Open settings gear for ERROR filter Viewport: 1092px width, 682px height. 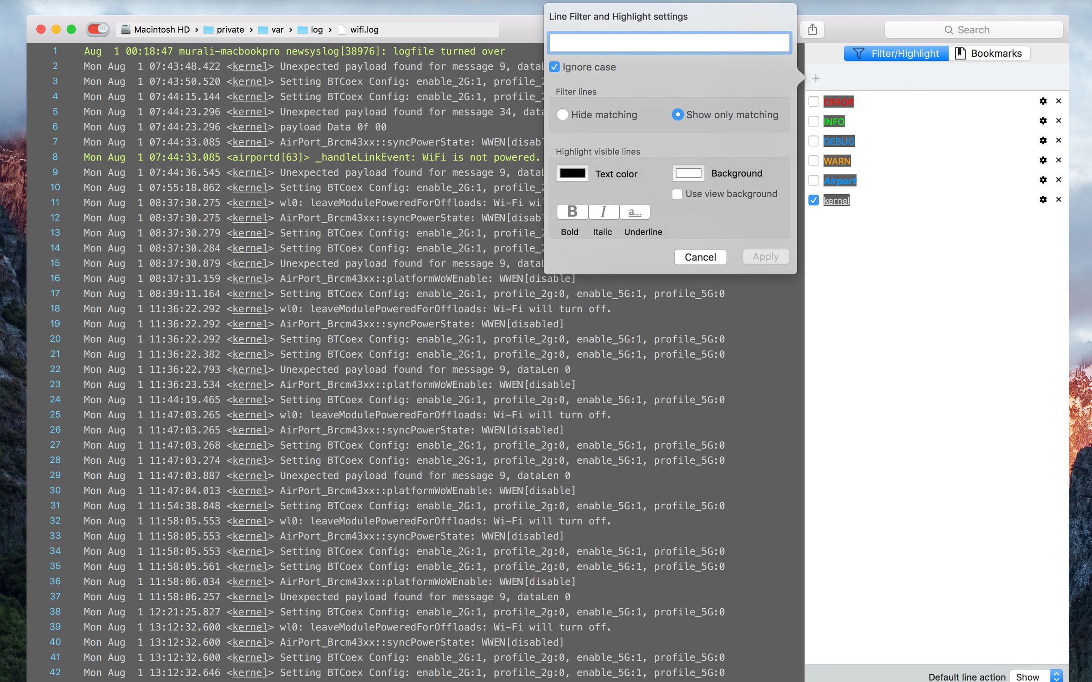tap(1043, 101)
